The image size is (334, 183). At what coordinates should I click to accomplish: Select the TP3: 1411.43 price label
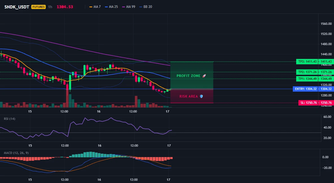pyautogui.click(x=307, y=61)
